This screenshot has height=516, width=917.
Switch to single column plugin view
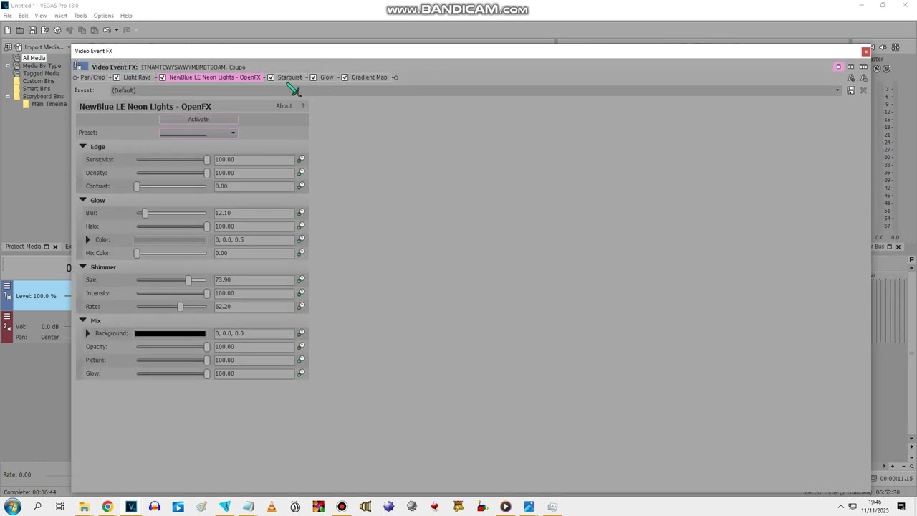tap(838, 67)
